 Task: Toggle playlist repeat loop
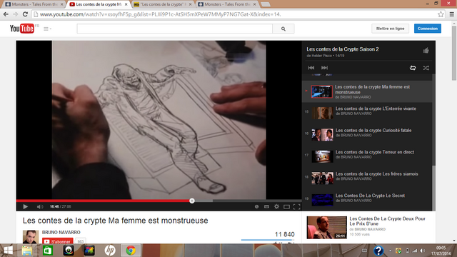click(413, 68)
